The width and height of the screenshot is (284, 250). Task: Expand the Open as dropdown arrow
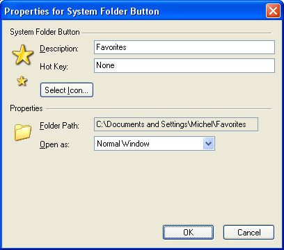tap(208, 144)
